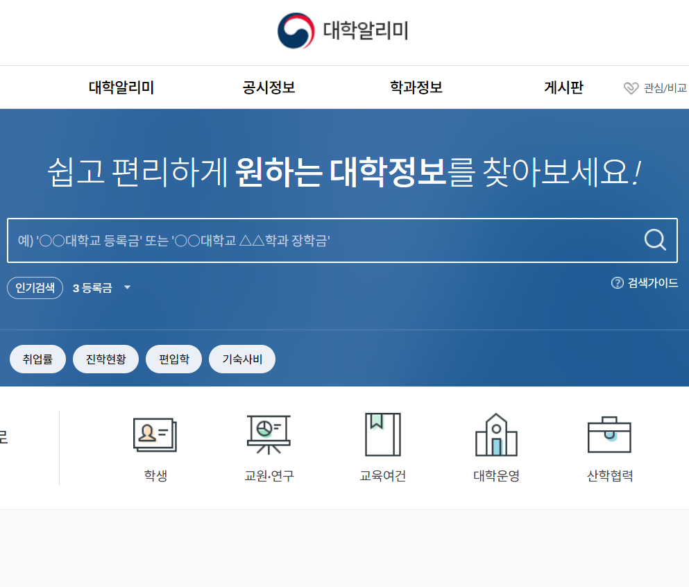Open the 학생 category icon
The height and width of the screenshot is (587, 689).
point(155,434)
